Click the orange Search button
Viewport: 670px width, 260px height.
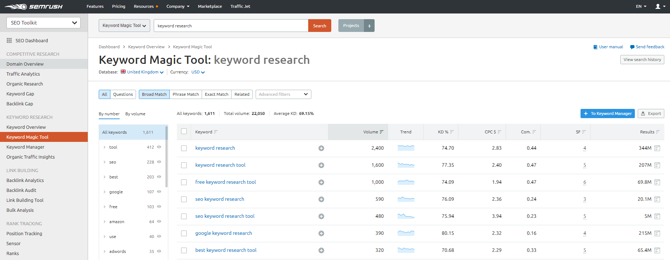(320, 26)
